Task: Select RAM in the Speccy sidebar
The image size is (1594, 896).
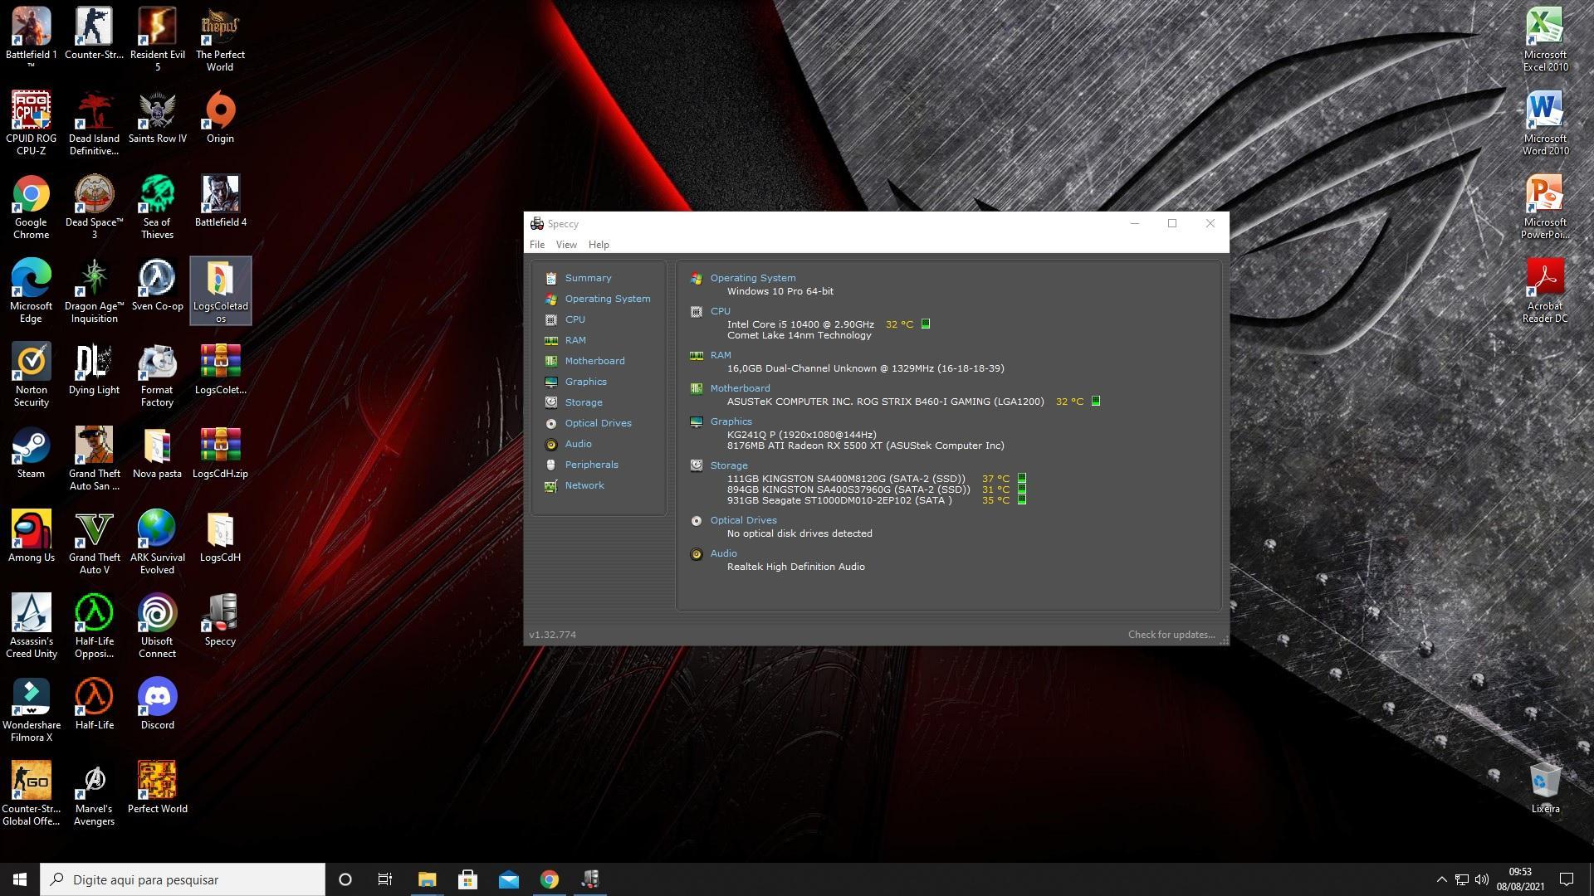Action: click(575, 340)
